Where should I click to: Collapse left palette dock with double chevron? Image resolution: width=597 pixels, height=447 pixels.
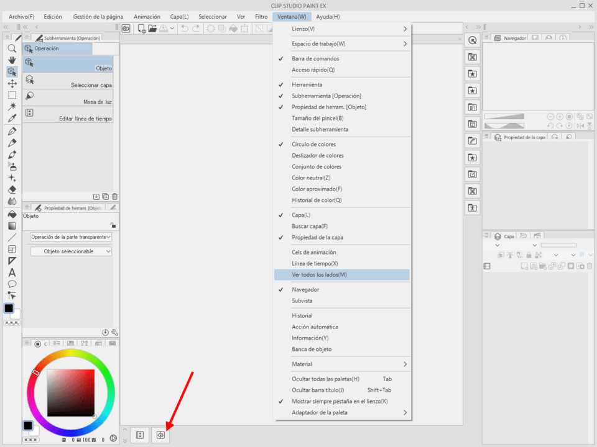(6, 27)
